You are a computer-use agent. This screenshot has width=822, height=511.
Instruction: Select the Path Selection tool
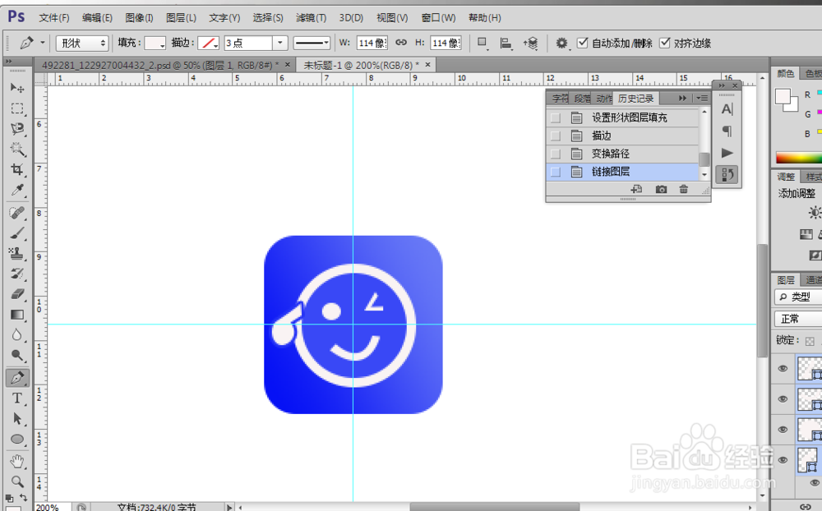point(17,419)
